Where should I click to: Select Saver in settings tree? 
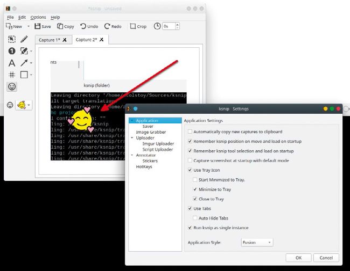click(148, 126)
